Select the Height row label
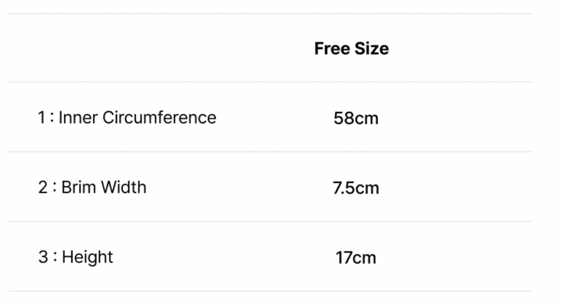561x305 pixels. pyautogui.click(x=76, y=257)
